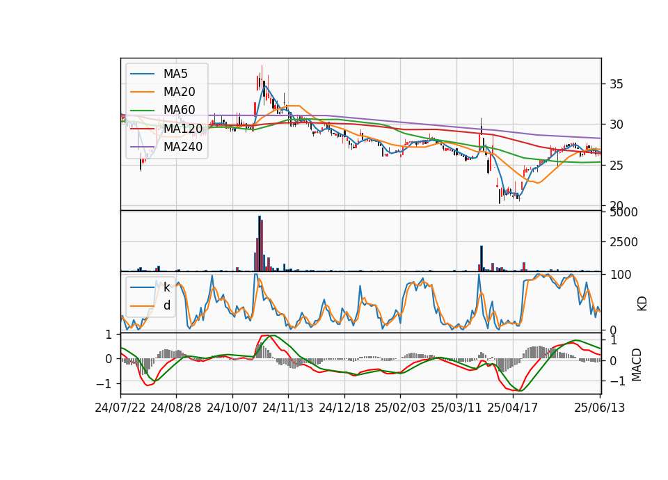The image size is (668, 480).
Task: Click the MA60 legend label
Action: click(179, 110)
